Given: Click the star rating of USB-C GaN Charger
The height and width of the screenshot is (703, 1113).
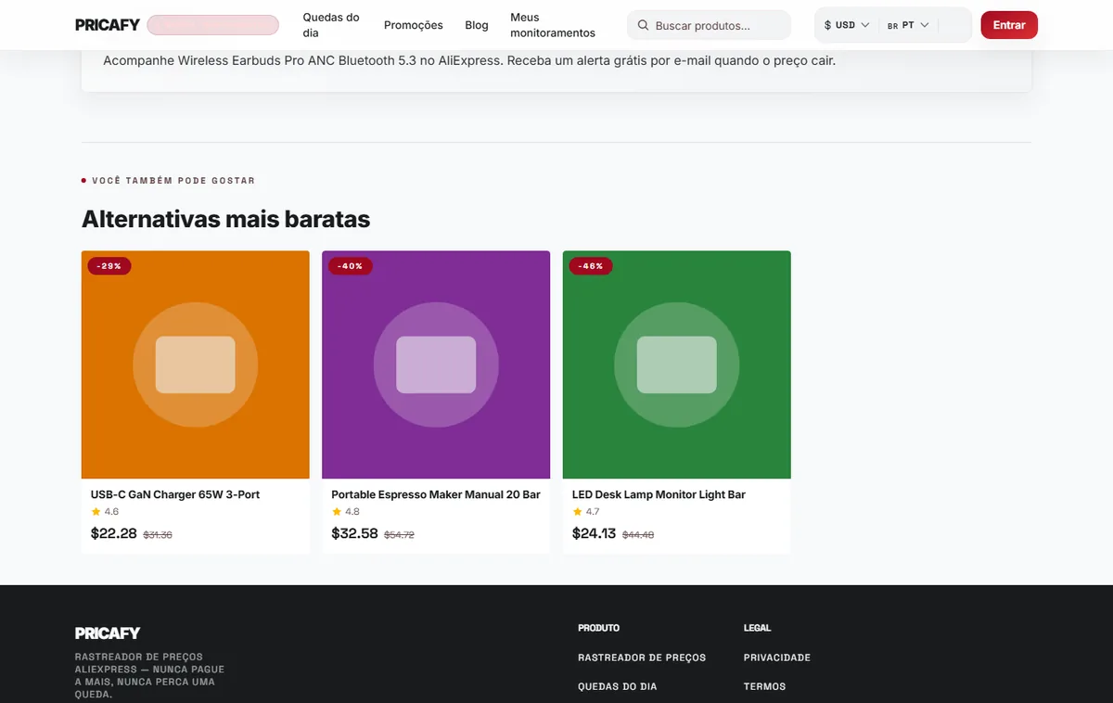Looking at the screenshot, I should point(105,512).
